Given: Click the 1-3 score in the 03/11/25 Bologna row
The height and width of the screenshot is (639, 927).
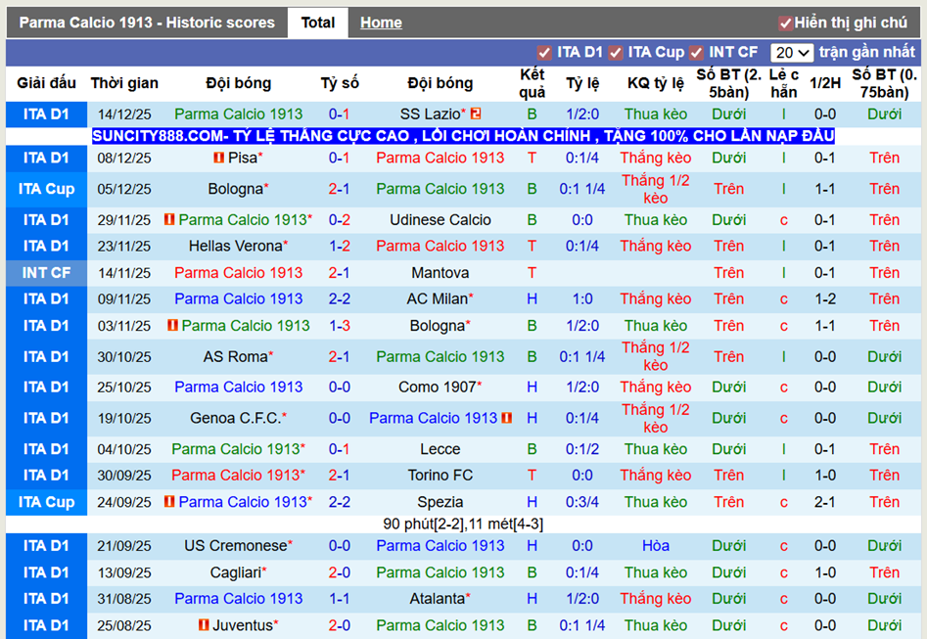Looking at the screenshot, I should click(x=340, y=326).
